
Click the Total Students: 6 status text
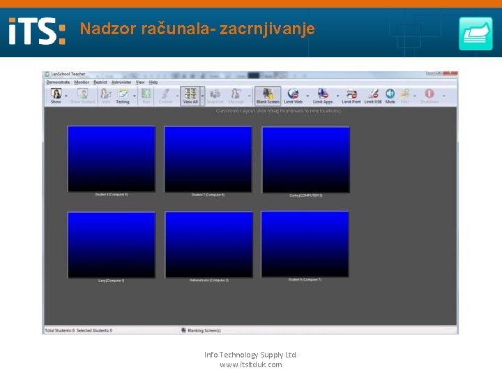tap(60, 330)
